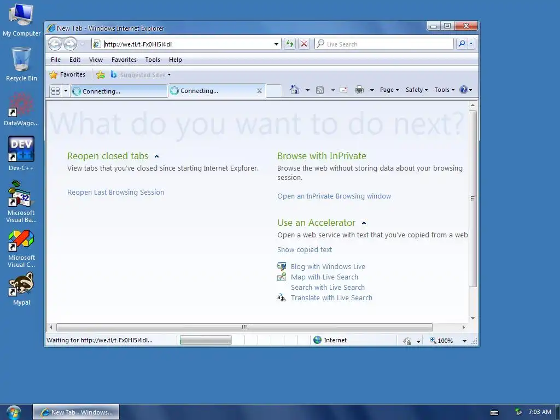Open the Favorites star panel button
The width and height of the screenshot is (560, 420).
(68, 74)
